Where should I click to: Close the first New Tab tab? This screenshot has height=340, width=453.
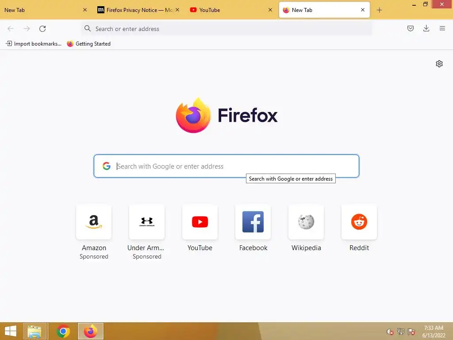point(85,10)
